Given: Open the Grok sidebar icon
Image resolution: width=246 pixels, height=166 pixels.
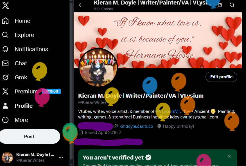Looking at the screenshot, I should 5,77.
